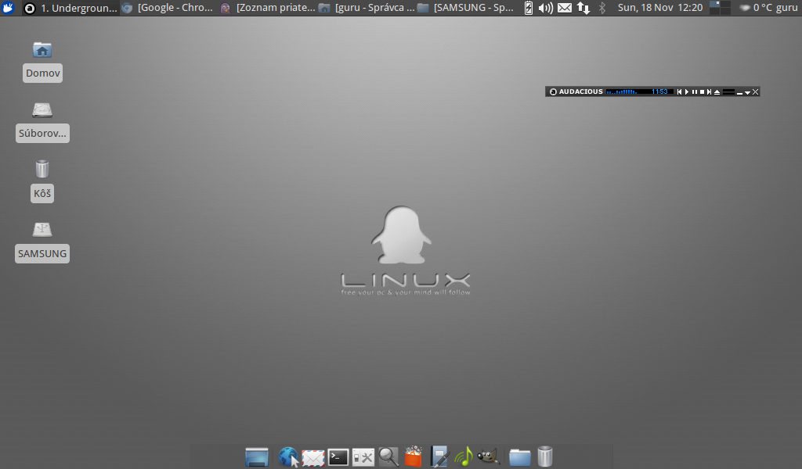Select the Kôš trash desktop icon
802x469 pixels.
pos(42,181)
